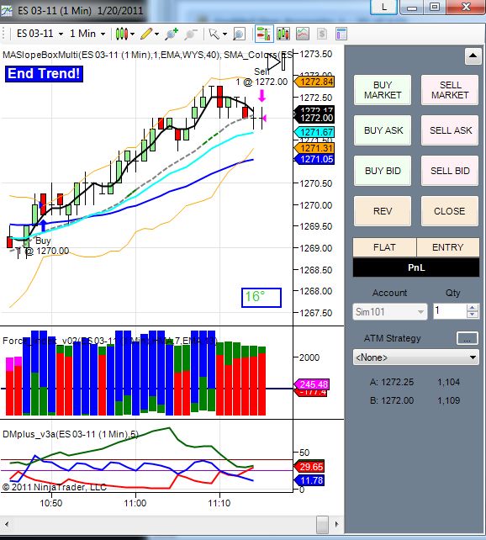Screen dimensions: 486x540
Task: Expand the 1 Min interval dropdown
Action: (103, 34)
